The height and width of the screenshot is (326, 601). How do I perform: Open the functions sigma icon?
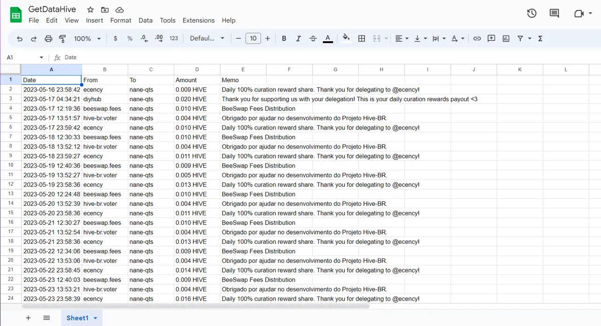540,38
